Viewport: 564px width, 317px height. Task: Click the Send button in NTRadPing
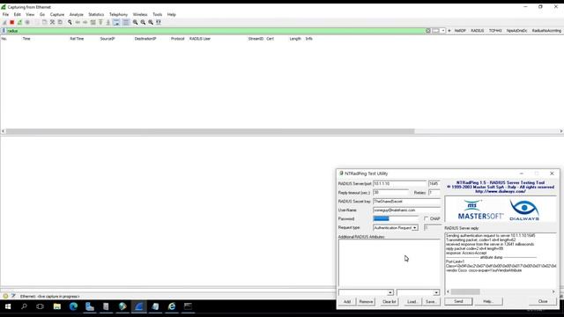458,301
